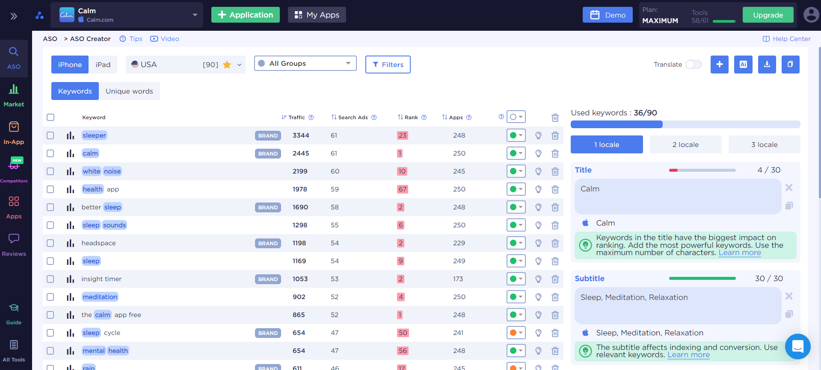
Task: Check the mental health keyword checkbox
Action: [50, 351]
